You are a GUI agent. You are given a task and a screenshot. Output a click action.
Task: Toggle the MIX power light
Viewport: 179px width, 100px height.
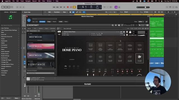(x=118, y=71)
